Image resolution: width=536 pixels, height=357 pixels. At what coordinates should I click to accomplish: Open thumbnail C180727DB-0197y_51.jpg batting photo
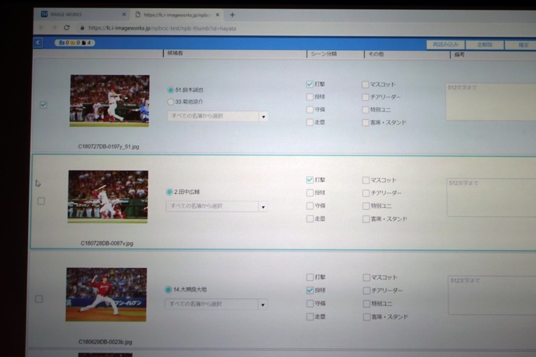[109, 100]
